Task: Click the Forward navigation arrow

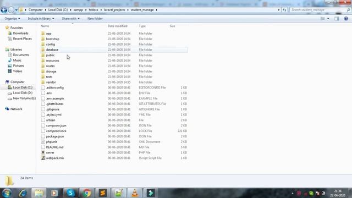Action: (11, 10)
